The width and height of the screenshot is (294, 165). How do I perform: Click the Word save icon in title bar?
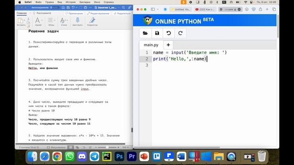pos(68,8)
